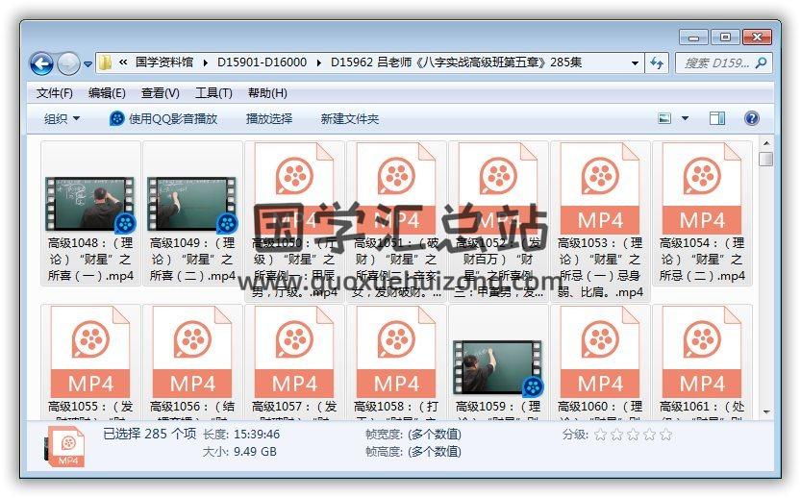Viewport: 801px width, 498px height.
Task: Click the QQ影音 icon in toolbar
Action: click(117, 119)
